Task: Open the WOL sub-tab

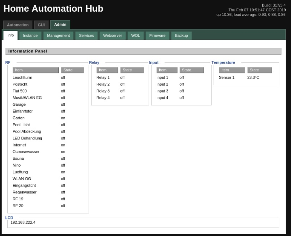Action: [135, 35]
